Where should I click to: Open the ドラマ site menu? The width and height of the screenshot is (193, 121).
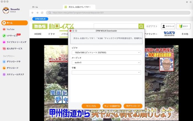pyautogui.click(x=52, y=34)
